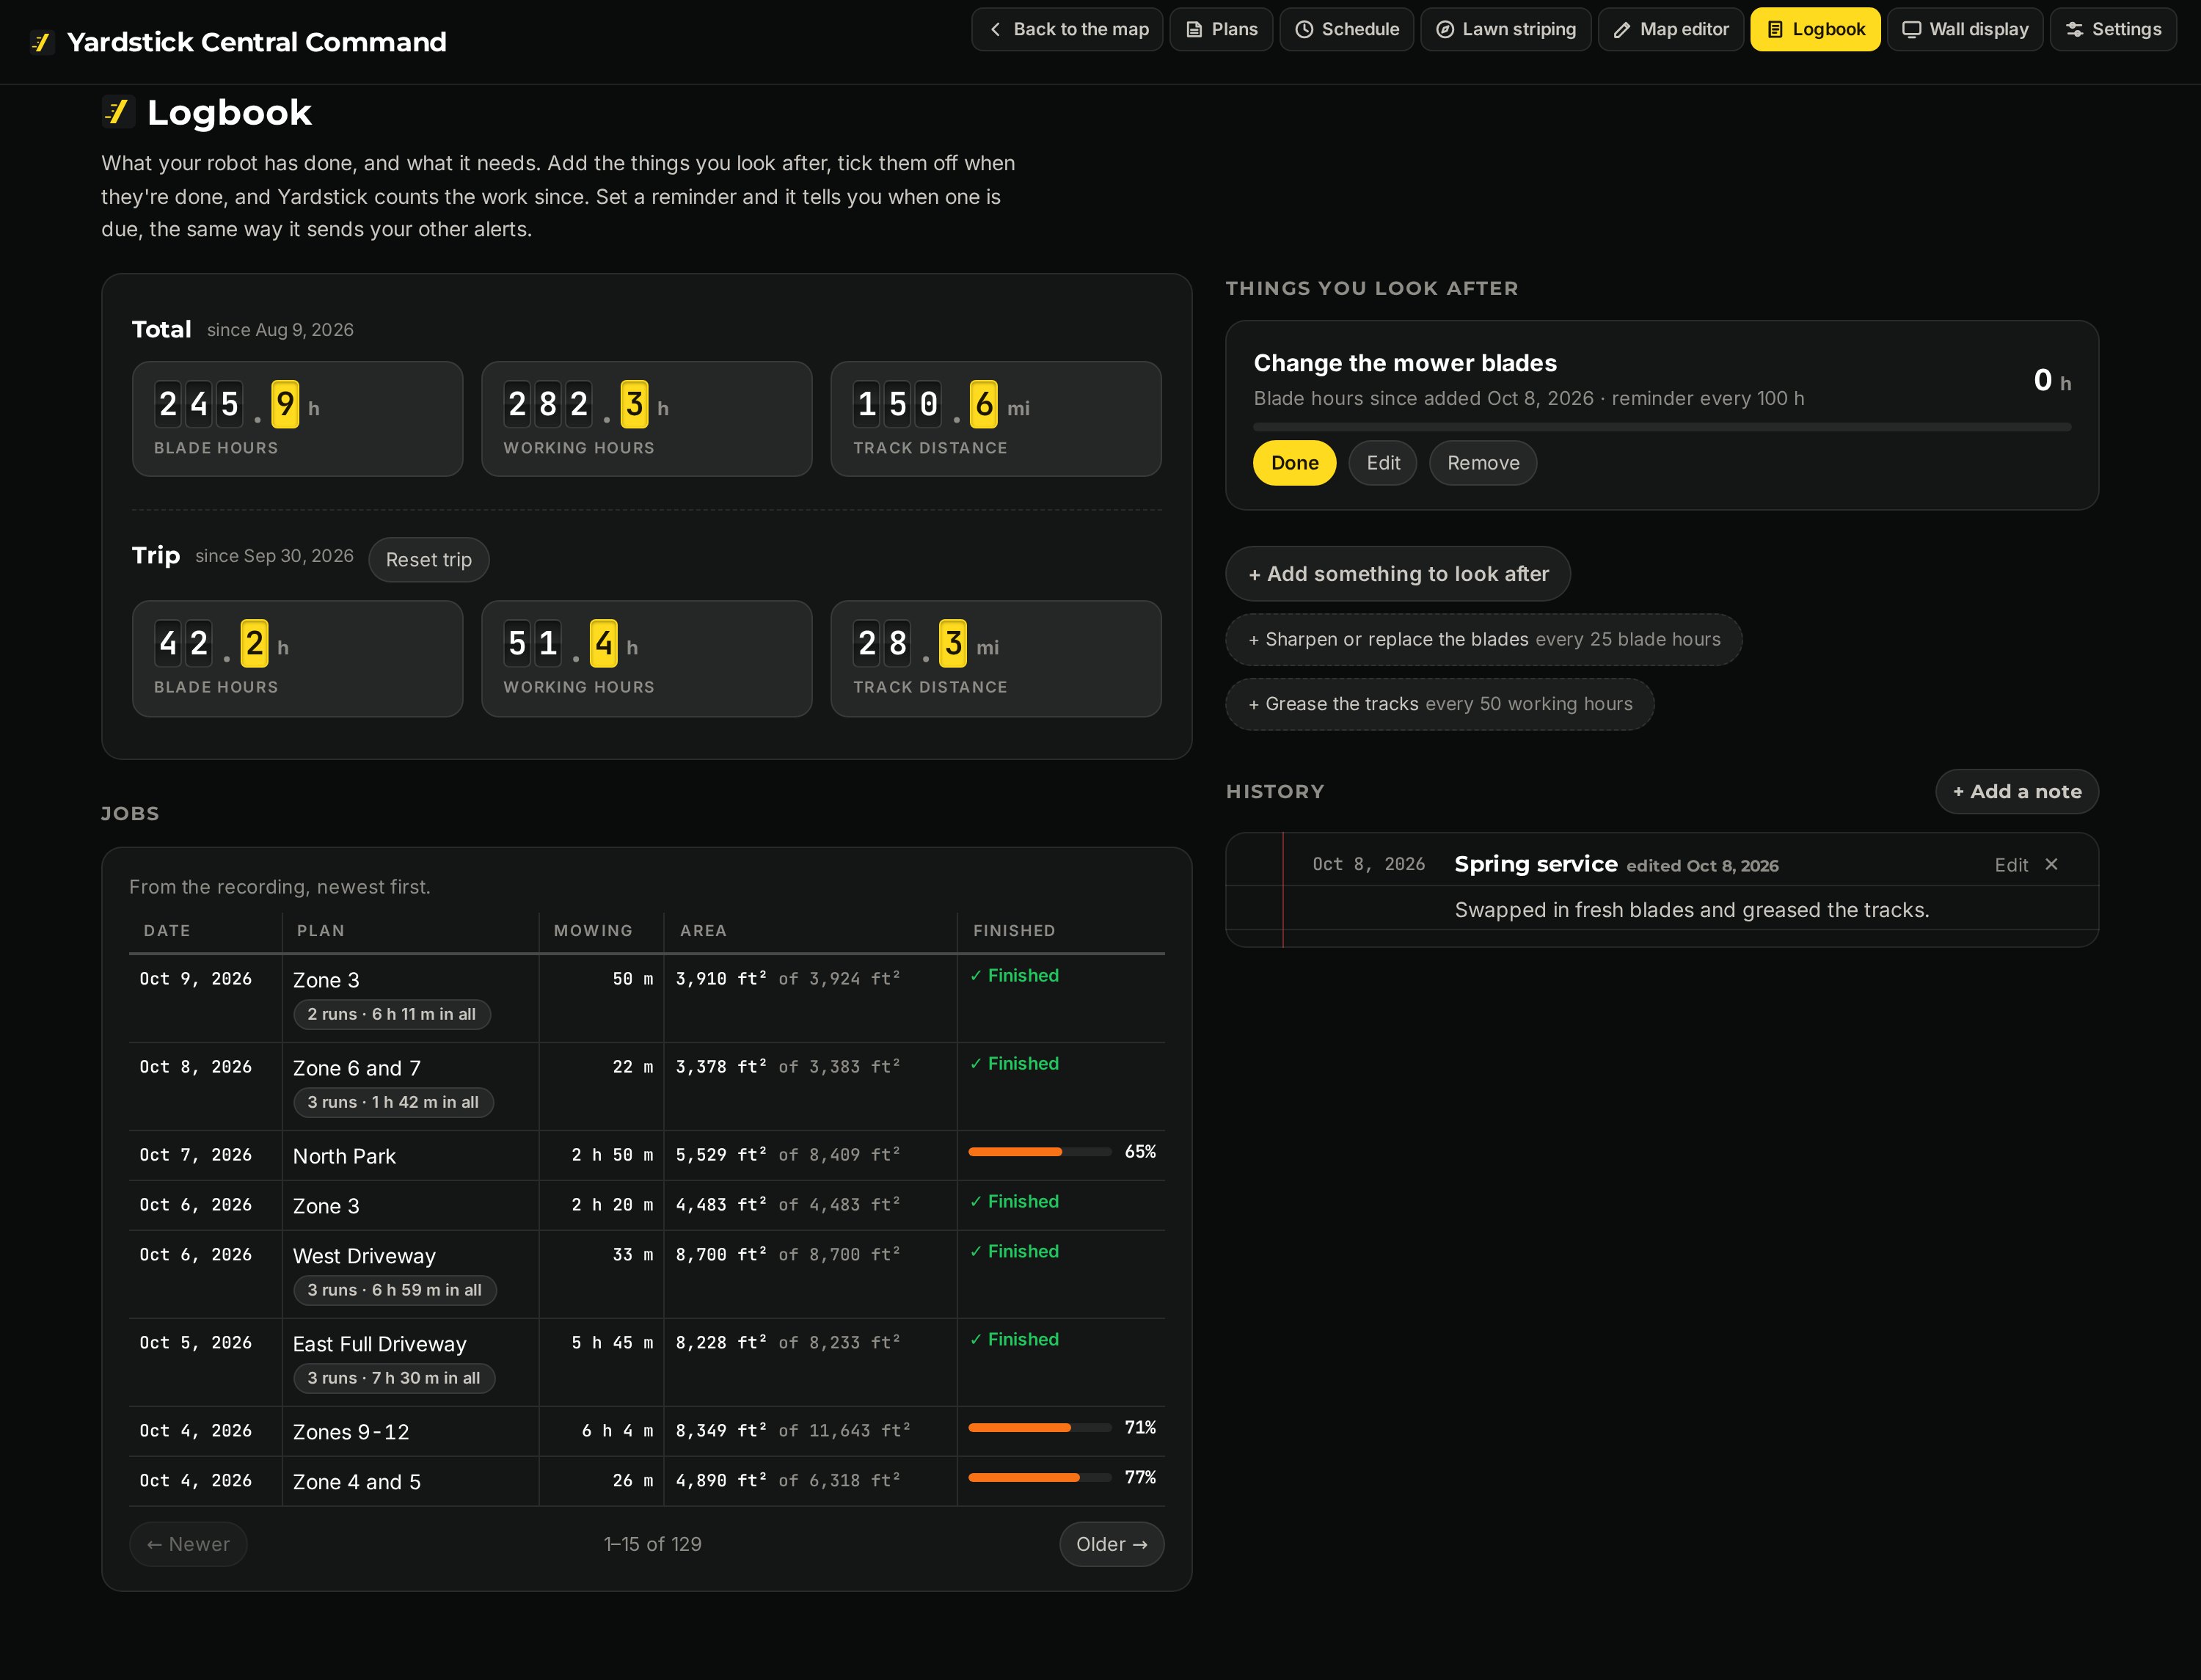This screenshot has width=2201, height=1680.
Task: Click Finished status on Oct 9 Zone 3 row
Action: click(1014, 976)
